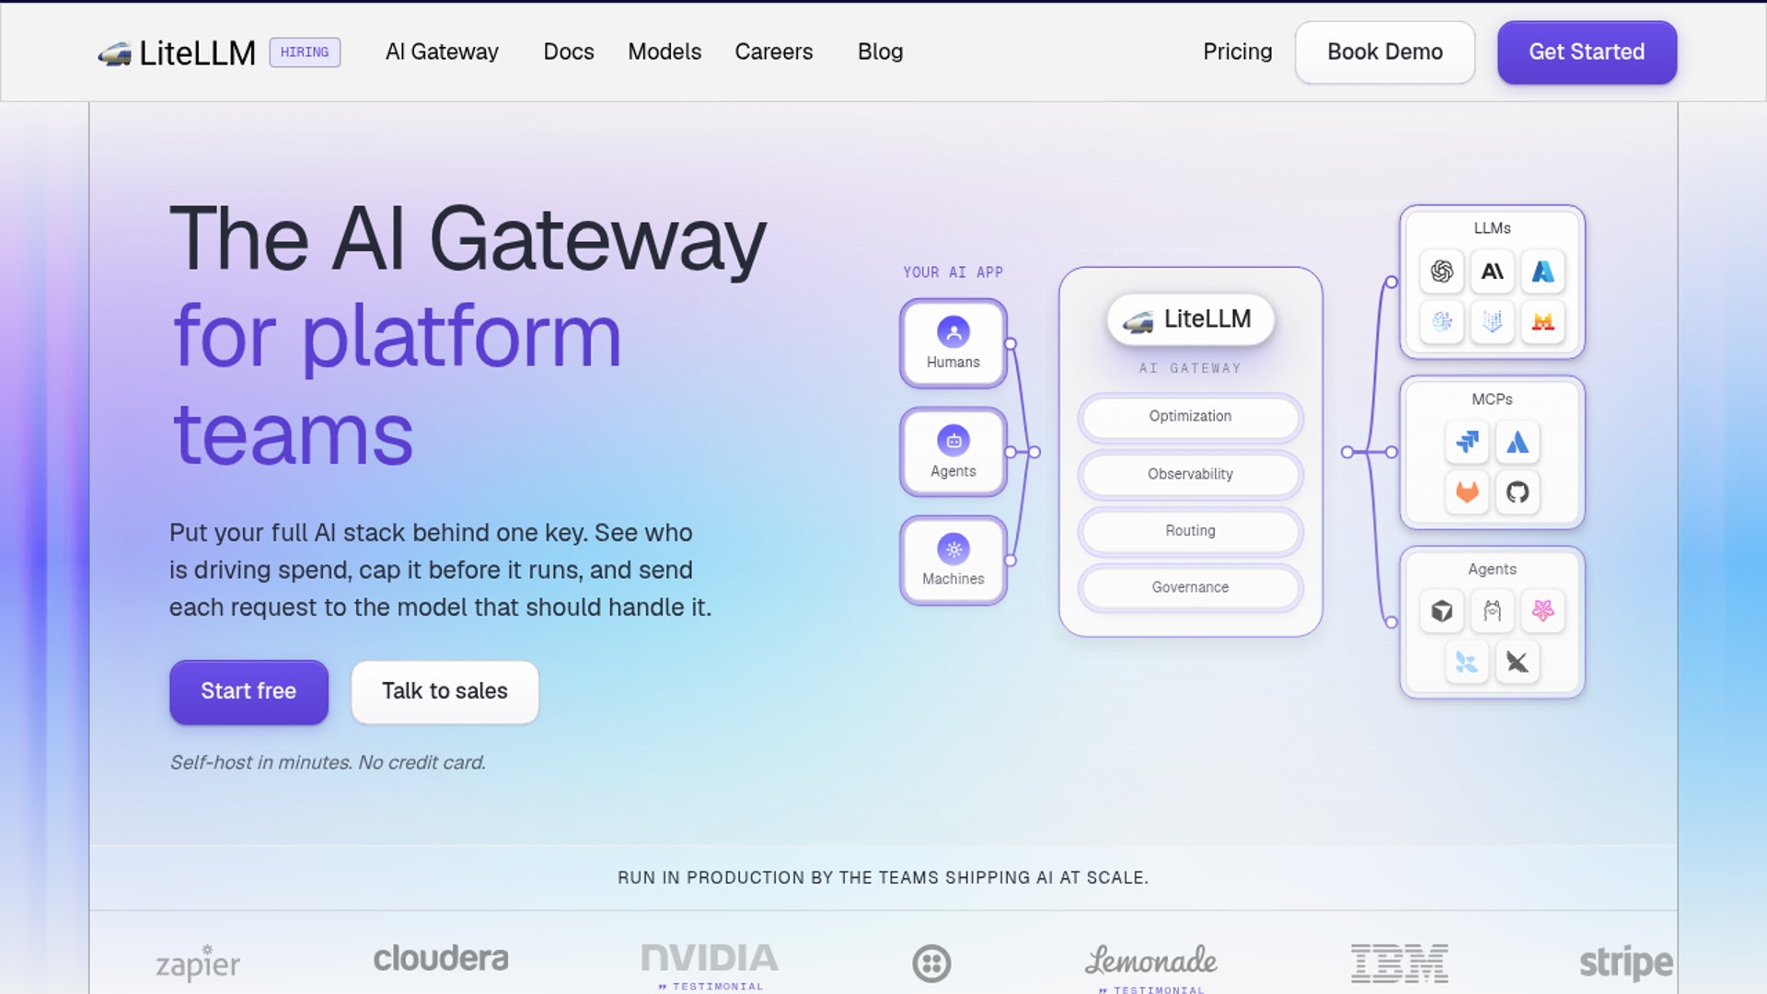Click the Agents robot icon
The height and width of the screenshot is (994, 1767).
pyautogui.click(x=953, y=441)
